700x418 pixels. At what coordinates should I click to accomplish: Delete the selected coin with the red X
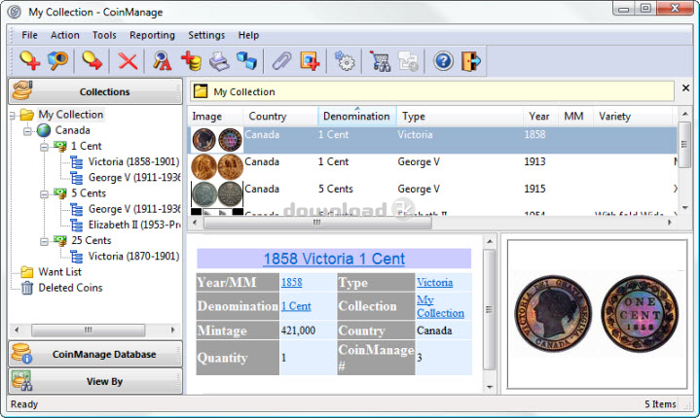point(128,61)
